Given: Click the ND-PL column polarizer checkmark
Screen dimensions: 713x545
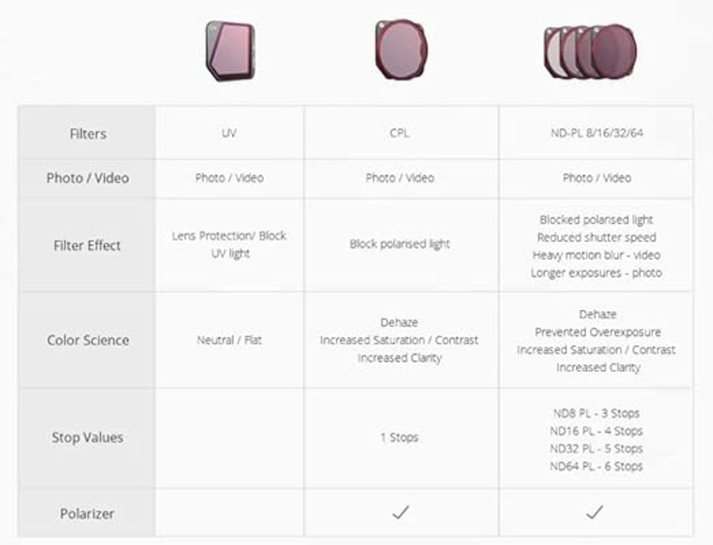Looking at the screenshot, I should click(594, 512).
